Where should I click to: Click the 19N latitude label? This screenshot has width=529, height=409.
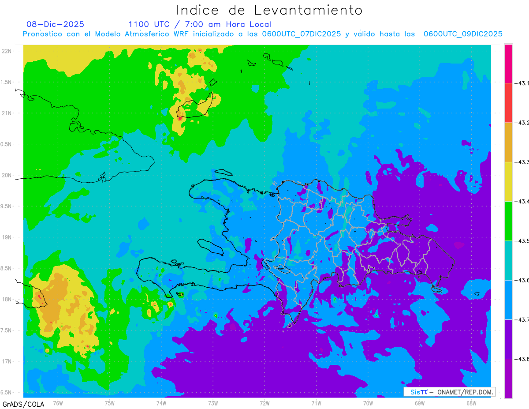[x=6, y=237]
